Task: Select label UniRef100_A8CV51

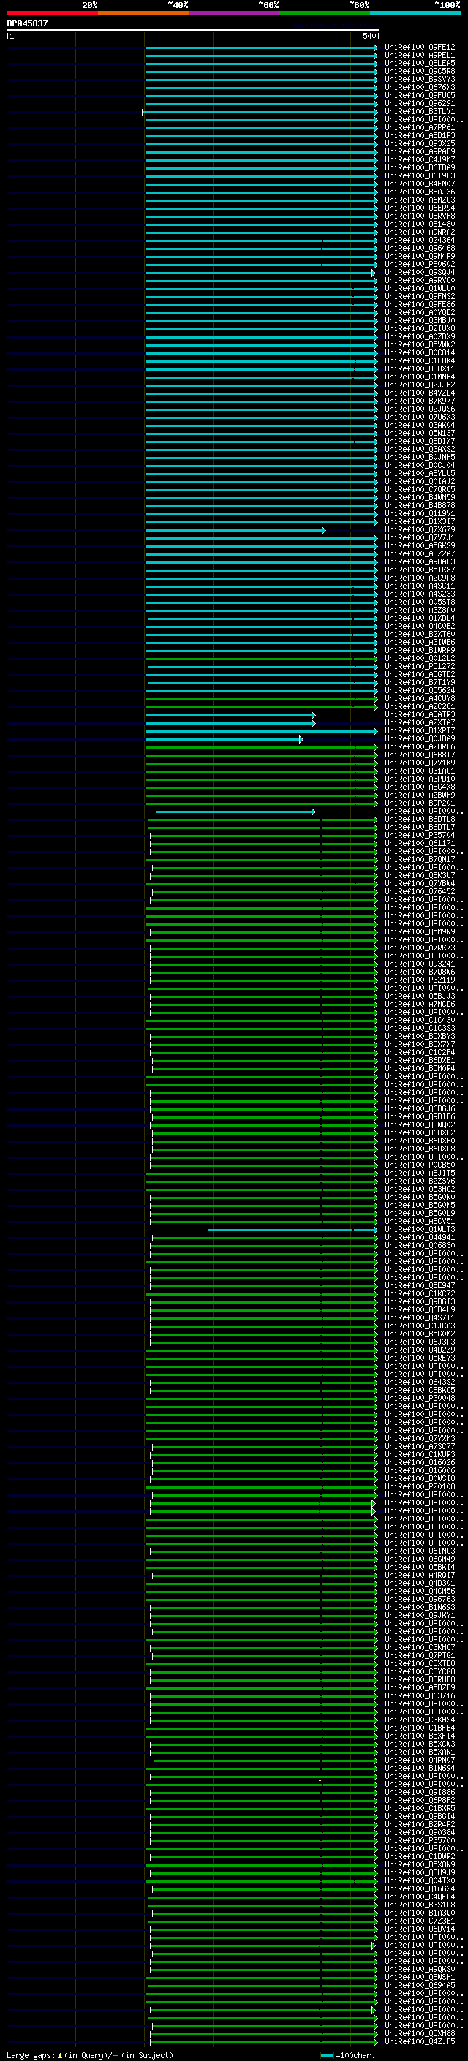Action: pyautogui.click(x=420, y=1222)
